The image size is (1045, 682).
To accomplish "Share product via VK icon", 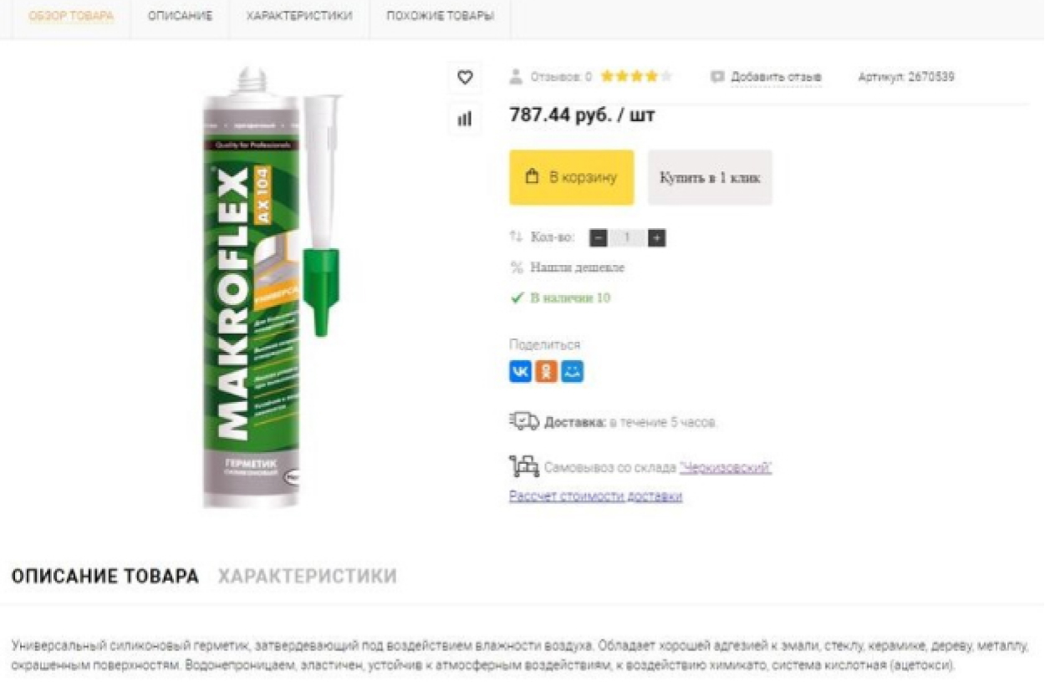I will (520, 372).
